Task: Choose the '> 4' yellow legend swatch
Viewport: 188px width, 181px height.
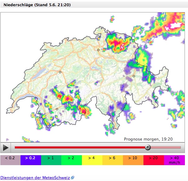Action: (x=92, y=160)
